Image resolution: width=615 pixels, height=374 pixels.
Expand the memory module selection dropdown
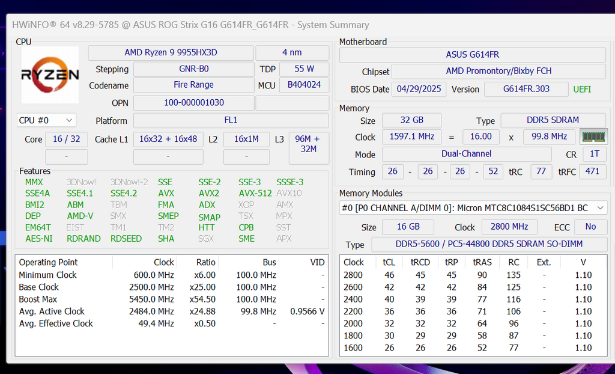click(473, 208)
